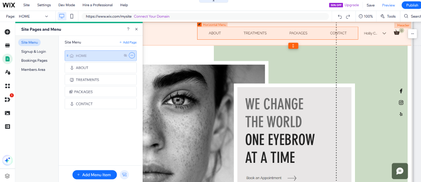Select the ABOUT menu item in panel
Image resolution: width=421 pixels, height=182 pixels.
(100, 68)
